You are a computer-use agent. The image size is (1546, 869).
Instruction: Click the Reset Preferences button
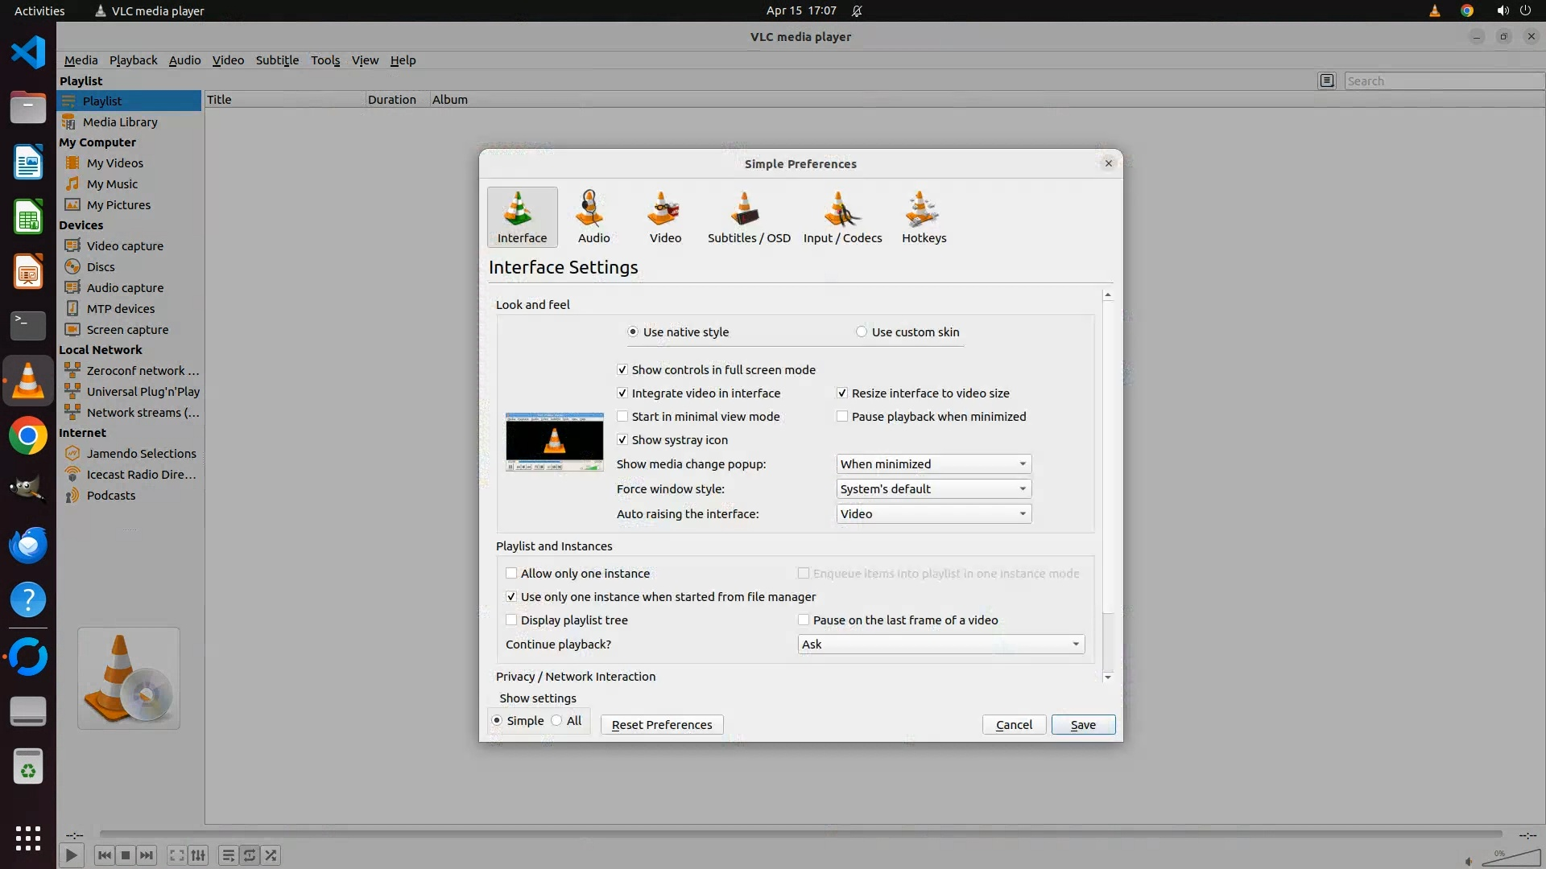click(x=661, y=725)
